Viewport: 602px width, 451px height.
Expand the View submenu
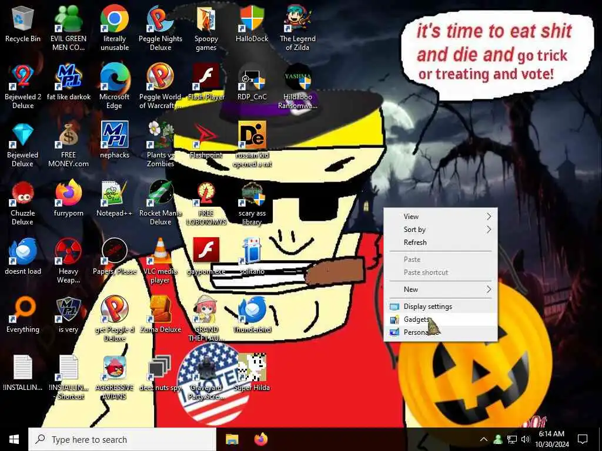[440, 216]
